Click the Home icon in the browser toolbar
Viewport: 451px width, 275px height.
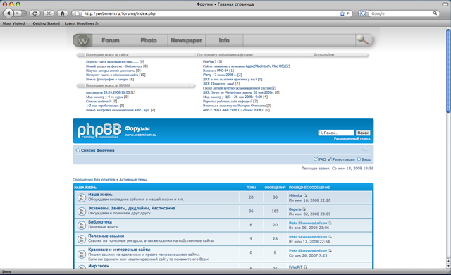pos(63,13)
